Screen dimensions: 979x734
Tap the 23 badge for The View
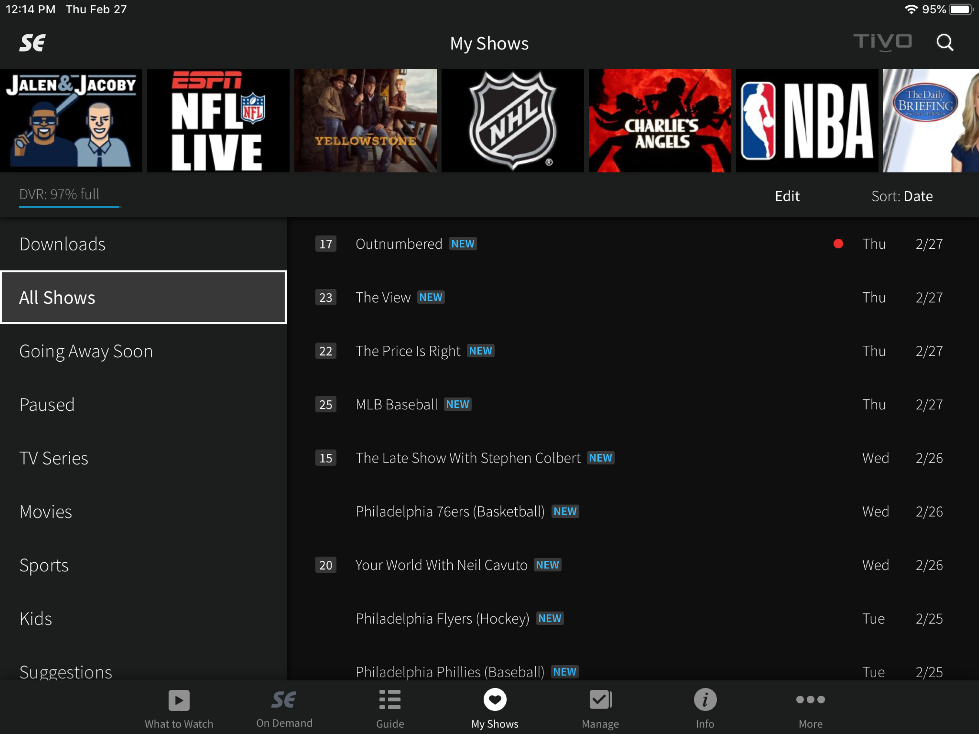pyautogui.click(x=326, y=297)
